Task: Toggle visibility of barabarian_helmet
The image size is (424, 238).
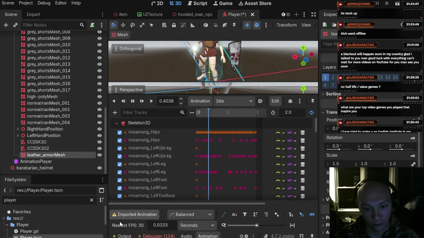Action: (99, 168)
